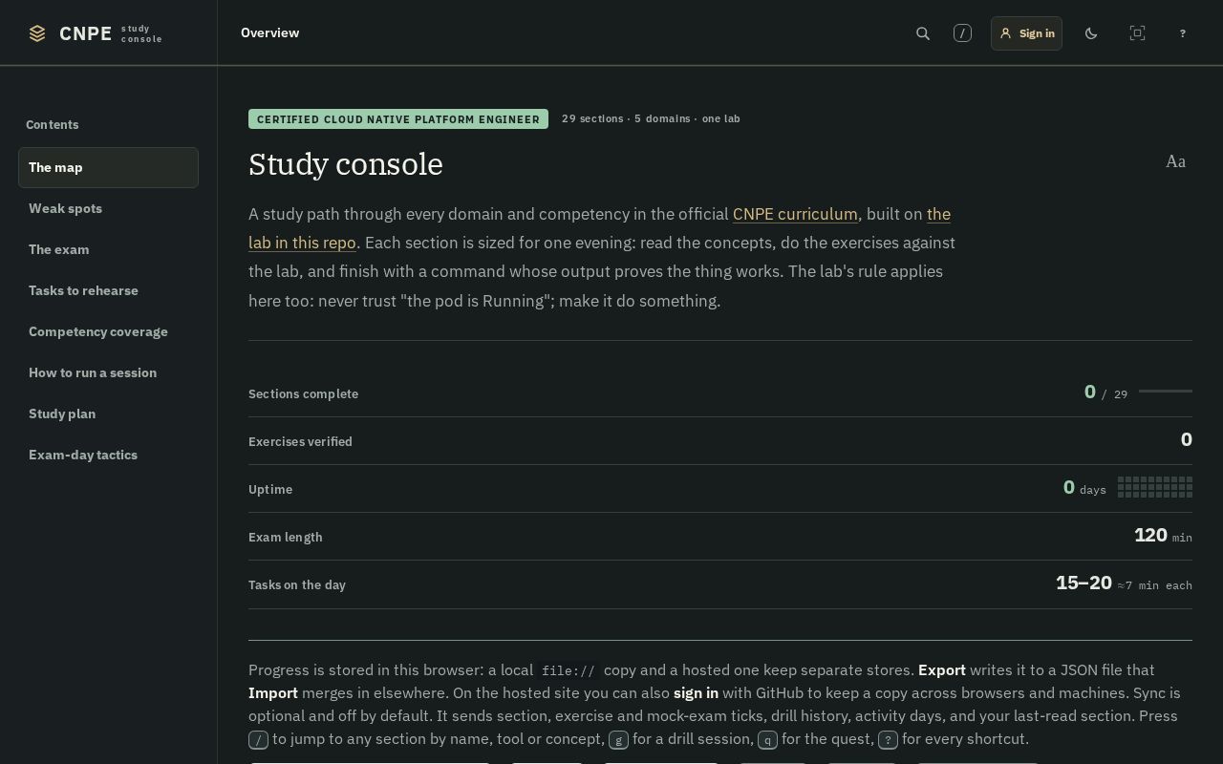Go to Weak spots section
This screenshot has width=1223, height=764.
(108, 208)
